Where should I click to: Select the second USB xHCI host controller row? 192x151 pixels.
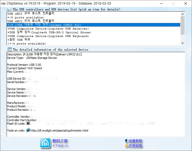94,21
